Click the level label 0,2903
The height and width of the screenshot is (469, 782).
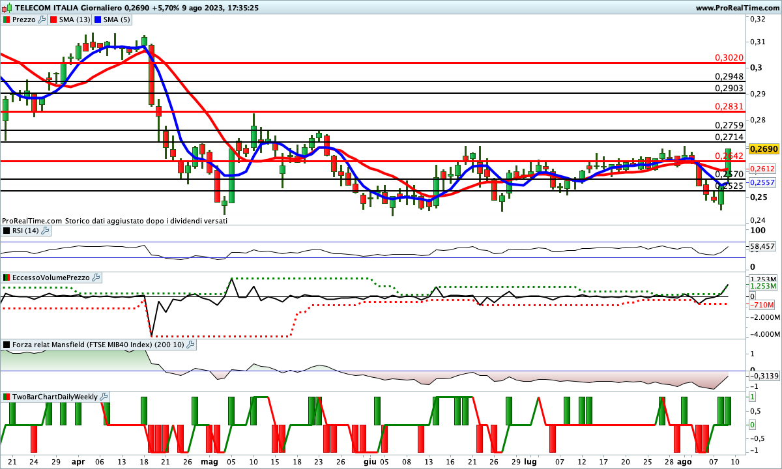[729, 89]
